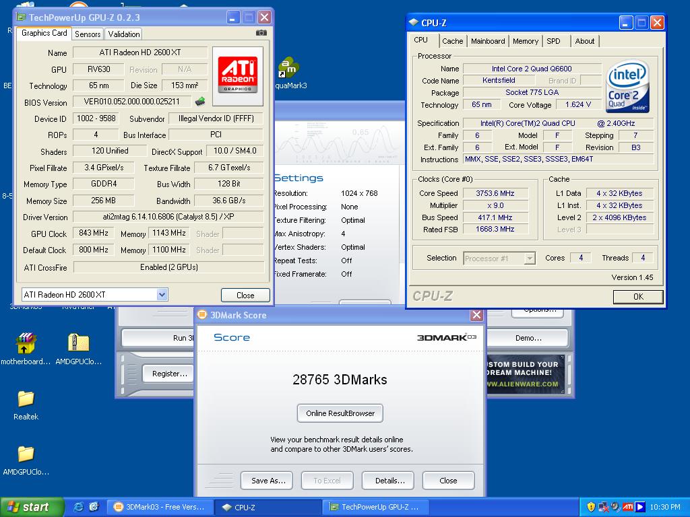Click the Driver Version field

(168, 217)
